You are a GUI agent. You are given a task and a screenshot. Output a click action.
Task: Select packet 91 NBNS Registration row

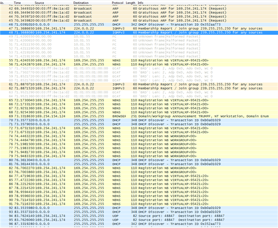(x=139, y=204)
